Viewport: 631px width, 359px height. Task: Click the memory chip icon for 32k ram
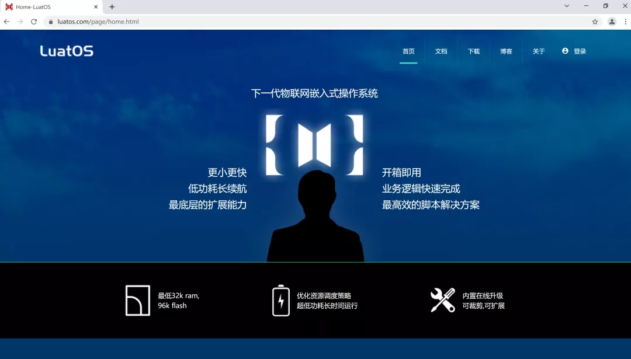138,300
